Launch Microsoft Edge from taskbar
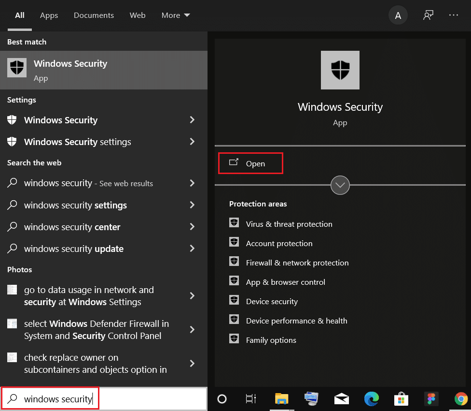 (371, 398)
